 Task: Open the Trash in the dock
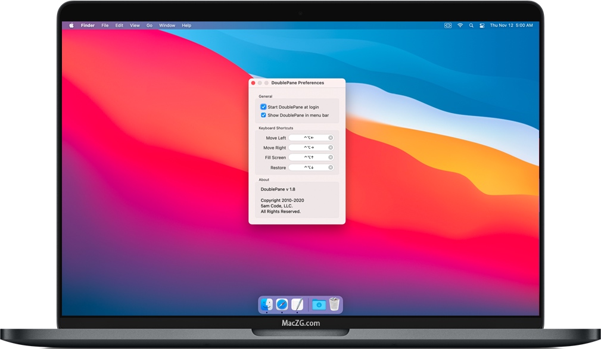335,304
